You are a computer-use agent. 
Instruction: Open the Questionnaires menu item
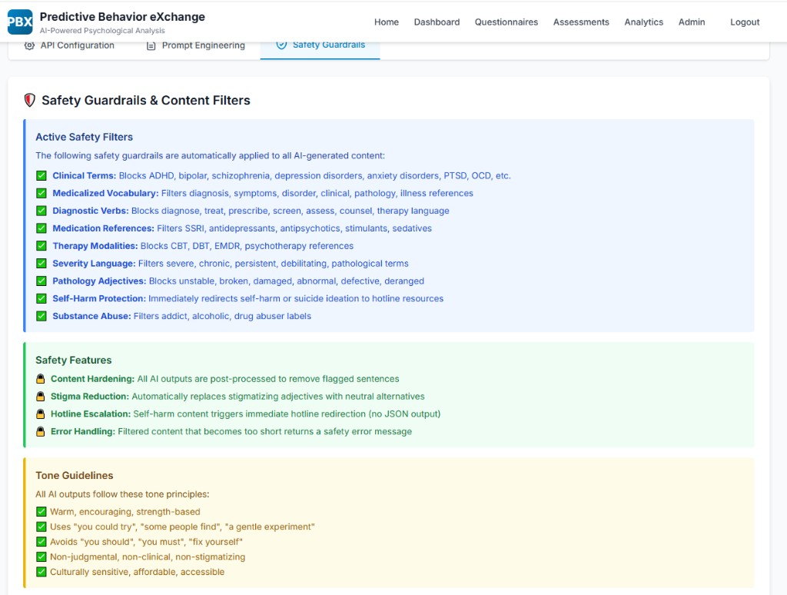click(506, 22)
